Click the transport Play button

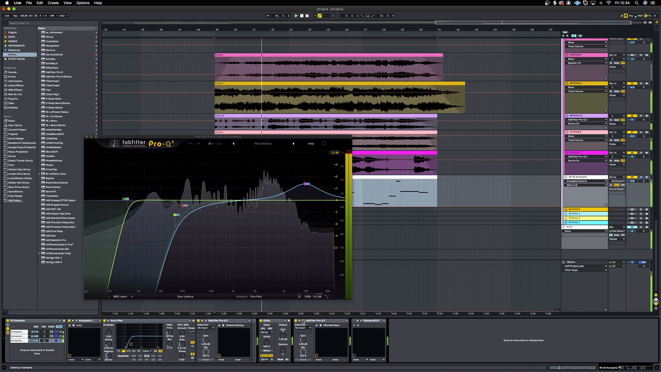click(296, 16)
